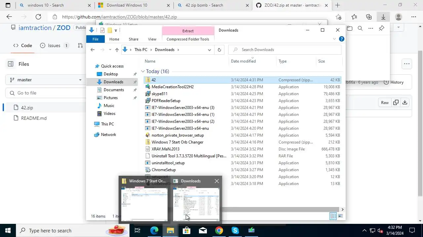Image resolution: width=423 pixels, height=237 pixels.
Task: Go up one folder level in Explorer
Action: [x=117, y=50]
